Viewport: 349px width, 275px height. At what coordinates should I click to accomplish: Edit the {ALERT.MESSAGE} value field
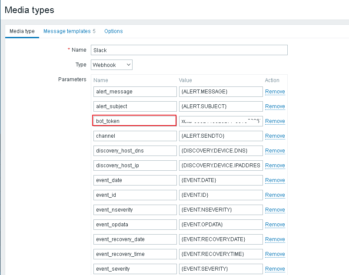click(221, 92)
